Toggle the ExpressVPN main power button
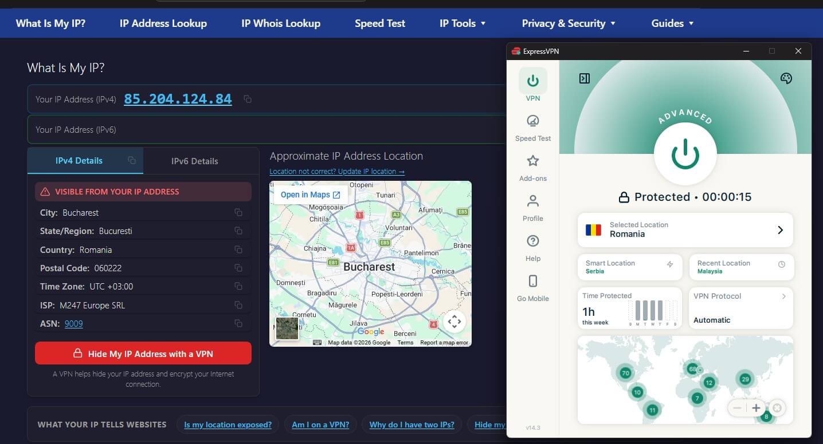Viewport: 823px width, 444px height. pos(685,154)
